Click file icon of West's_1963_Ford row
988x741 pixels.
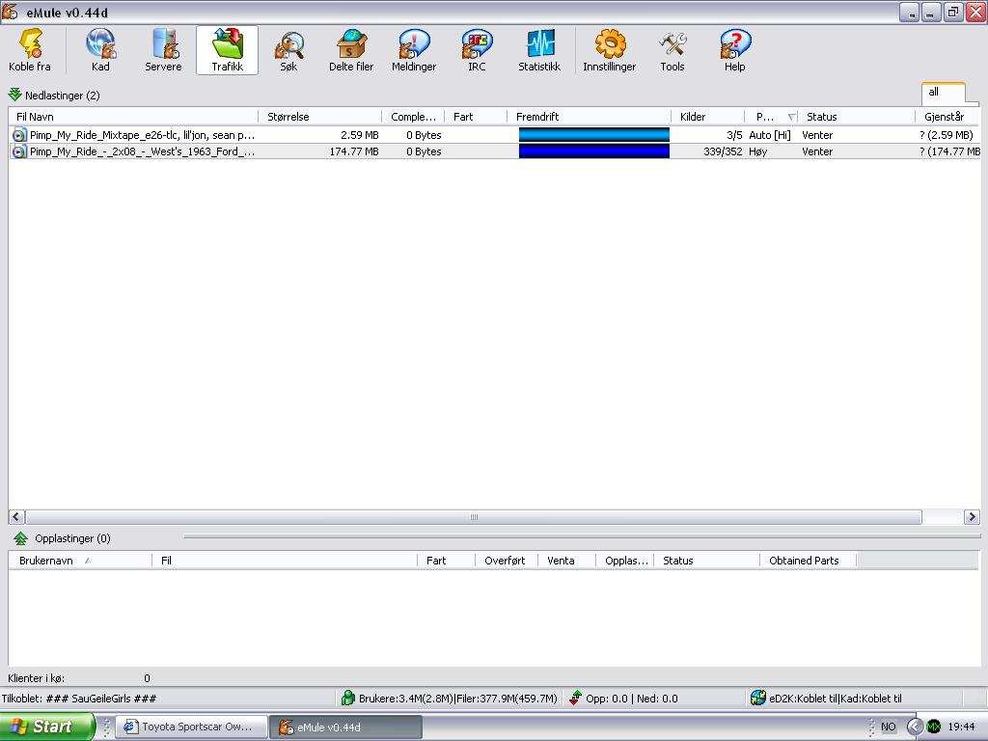[19, 151]
